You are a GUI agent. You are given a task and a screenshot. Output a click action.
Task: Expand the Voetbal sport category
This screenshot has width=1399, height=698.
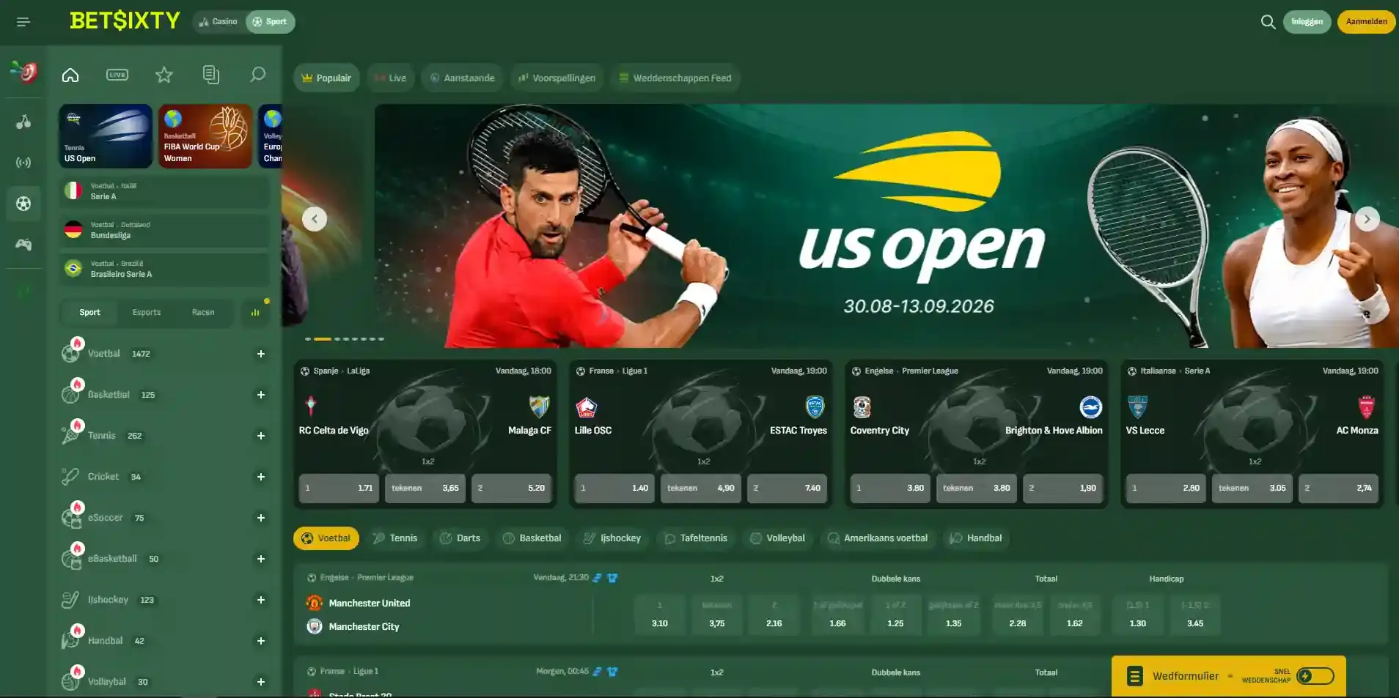[260, 354]
